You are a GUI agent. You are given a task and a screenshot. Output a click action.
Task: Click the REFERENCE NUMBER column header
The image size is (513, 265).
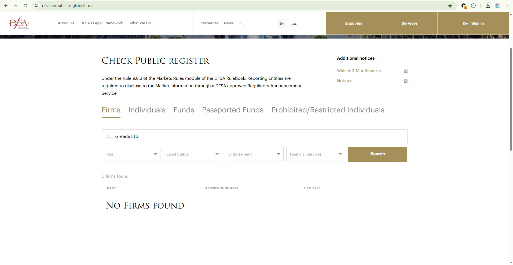point(222,188)
